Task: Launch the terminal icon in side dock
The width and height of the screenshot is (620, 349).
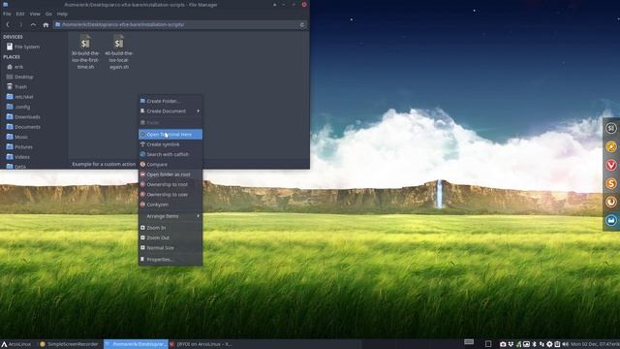Action: click(x=611, y=128)
